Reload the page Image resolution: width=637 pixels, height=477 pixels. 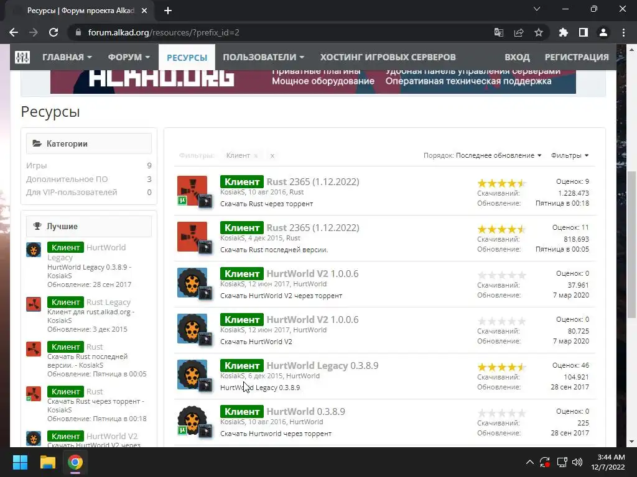pyautogui.click(x=53, y=32)
